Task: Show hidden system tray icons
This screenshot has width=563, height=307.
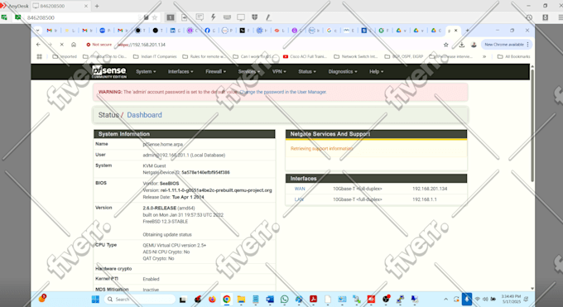Action: tap(445, 299)
